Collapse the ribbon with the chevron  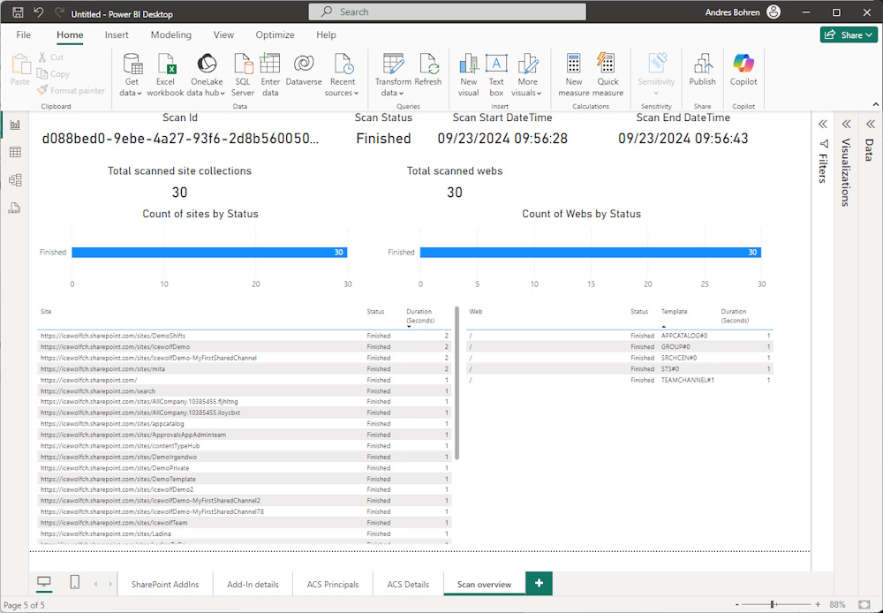click(876, 105)
